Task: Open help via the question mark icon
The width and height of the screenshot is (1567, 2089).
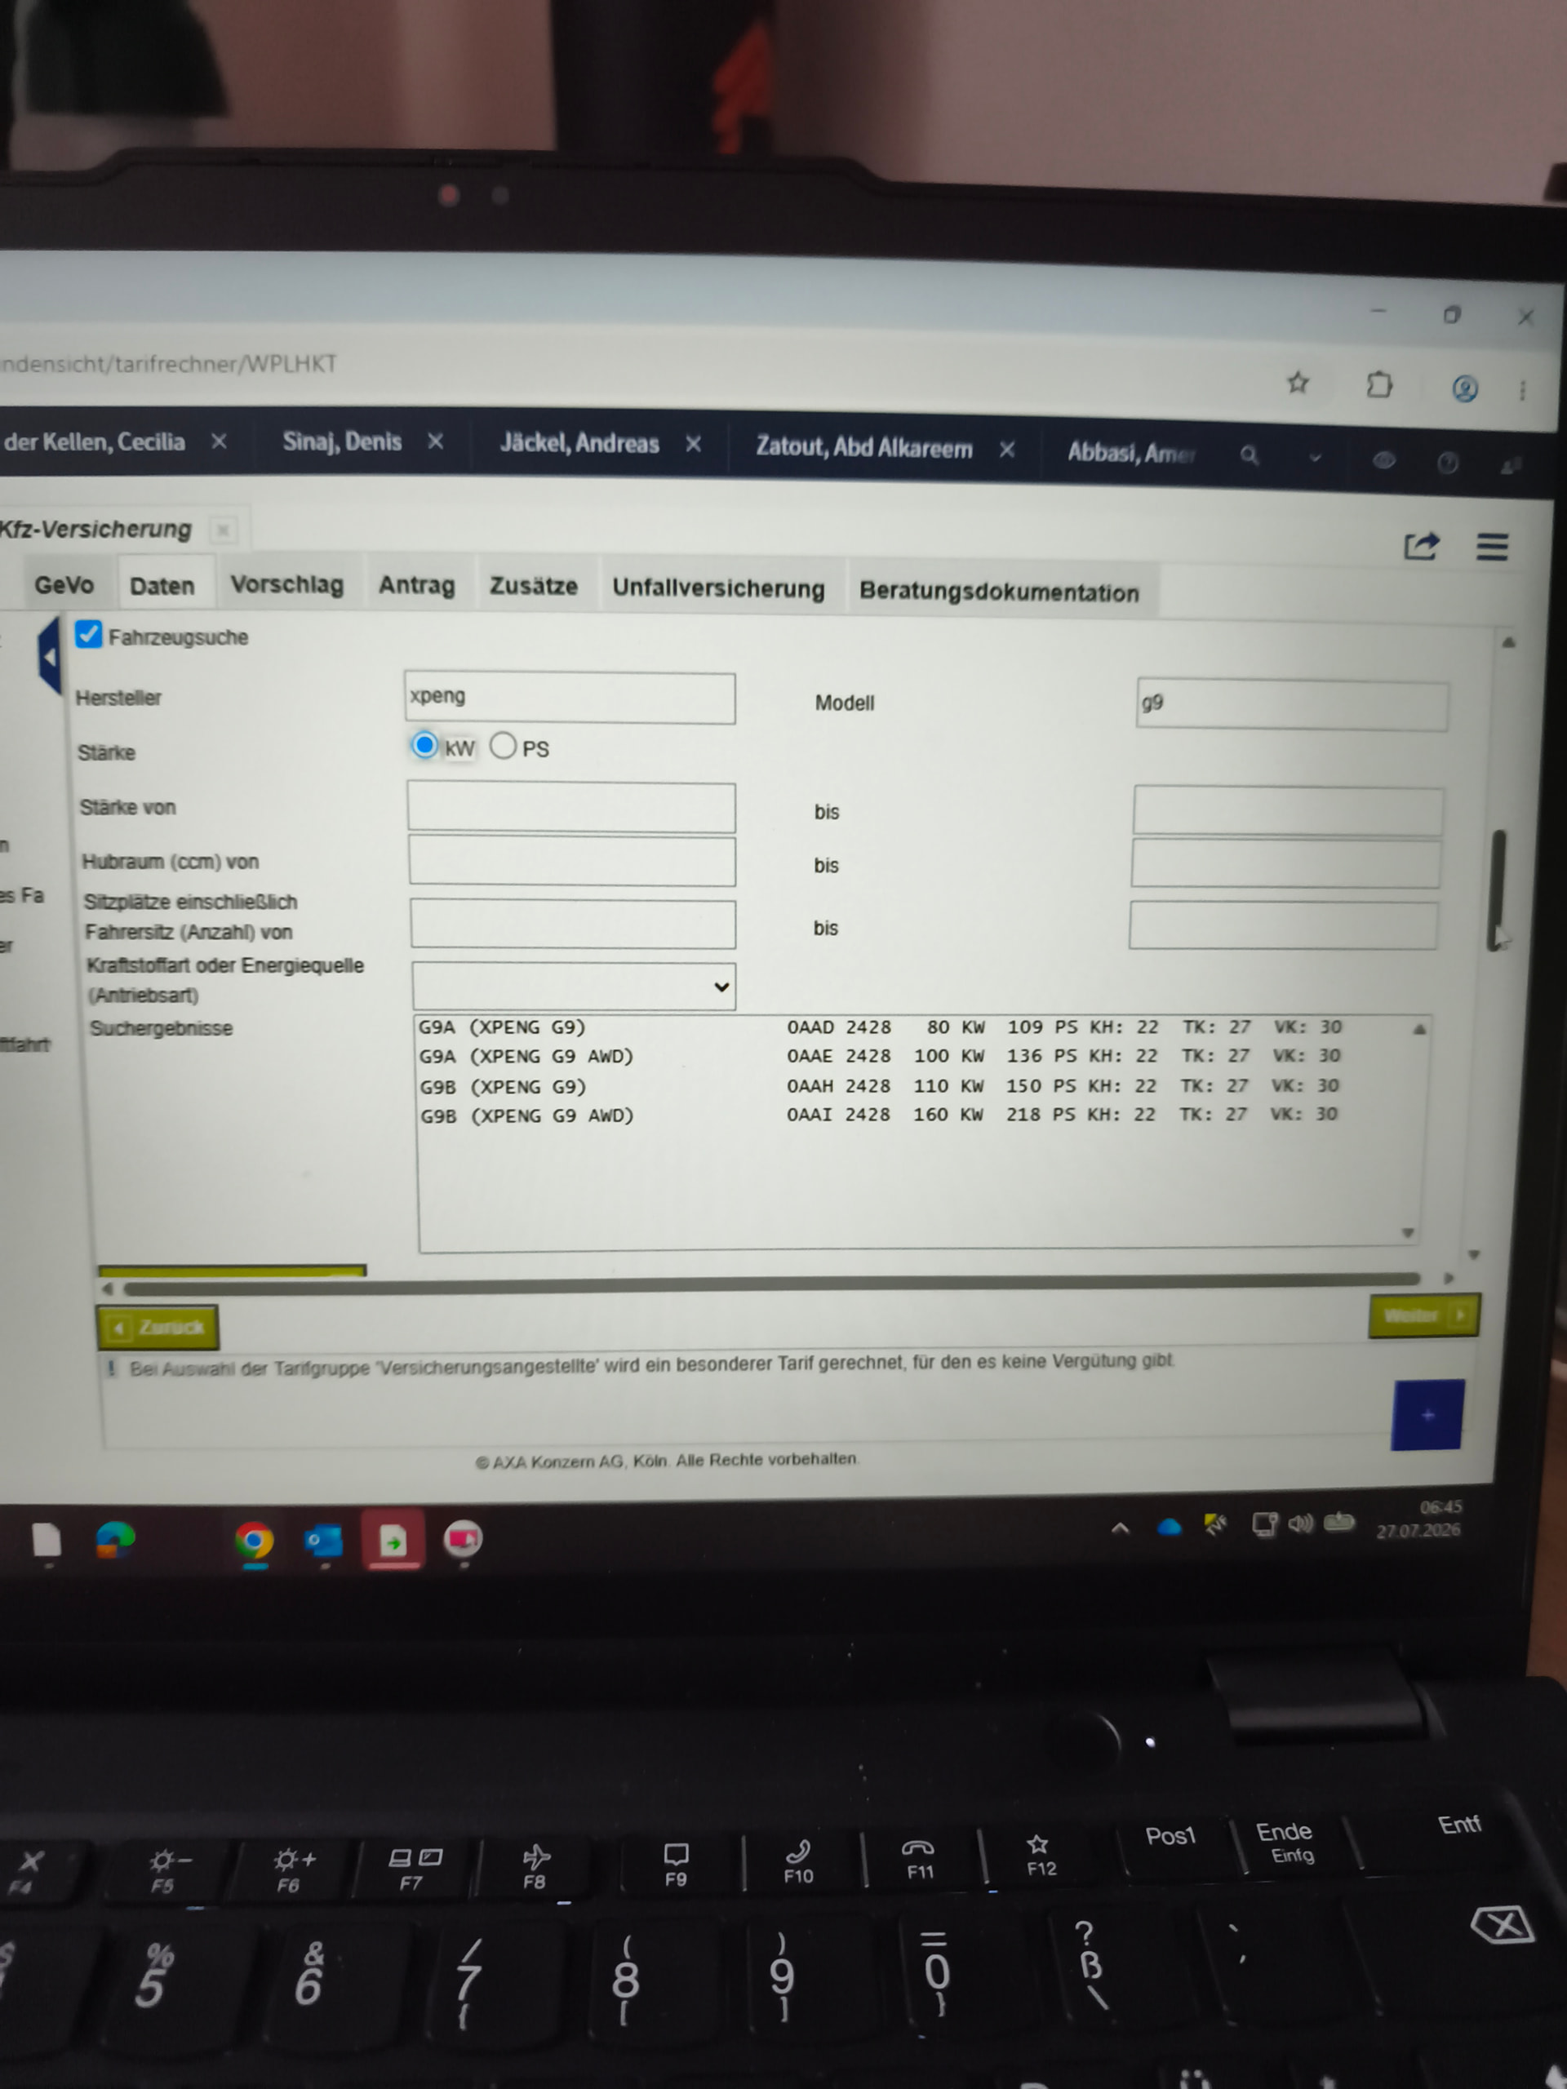Action: (x=1447, y=463)
